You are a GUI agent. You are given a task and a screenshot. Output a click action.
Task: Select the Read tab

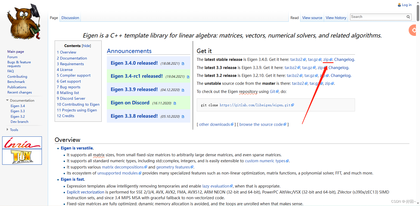294,18
